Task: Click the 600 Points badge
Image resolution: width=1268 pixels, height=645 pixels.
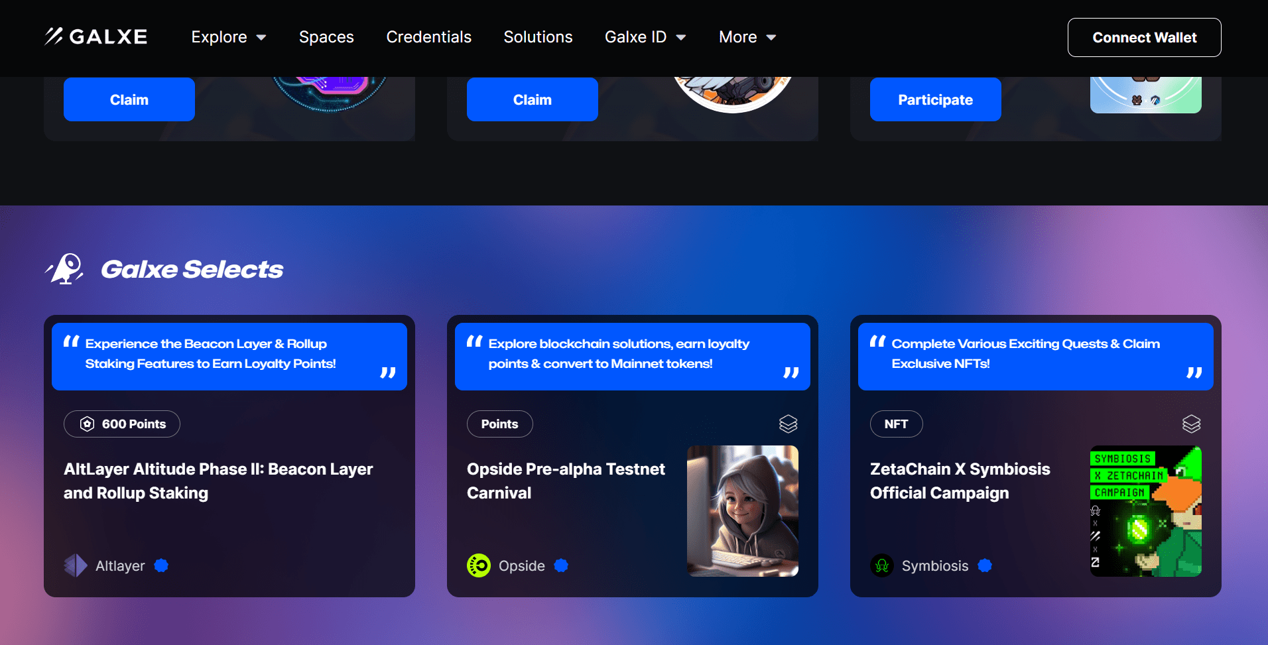Action: click(122, 424)
